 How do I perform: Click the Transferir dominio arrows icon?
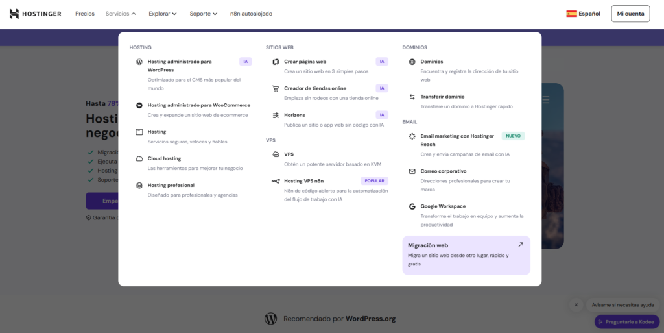412,97
